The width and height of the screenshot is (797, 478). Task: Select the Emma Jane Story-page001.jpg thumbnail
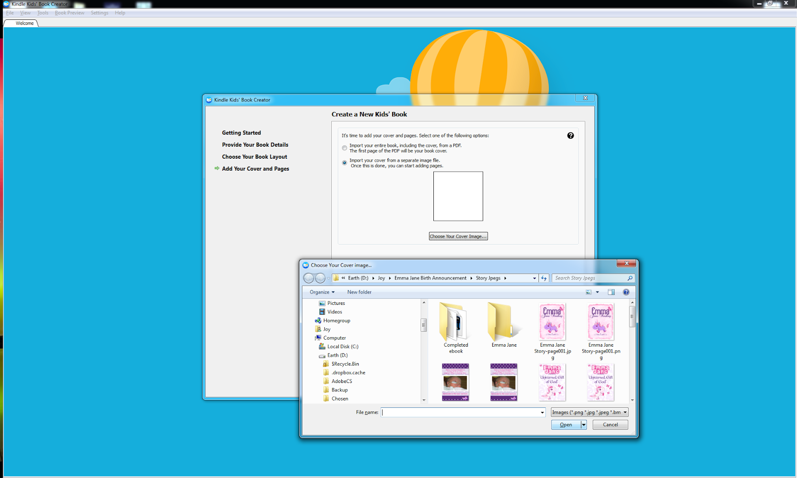click(552, 322)
